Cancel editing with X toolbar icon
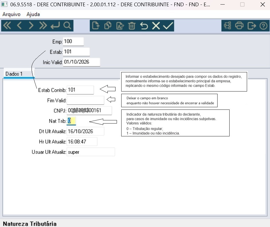The width and height of the screenshot is (270, 227). (x=156, y=26)
